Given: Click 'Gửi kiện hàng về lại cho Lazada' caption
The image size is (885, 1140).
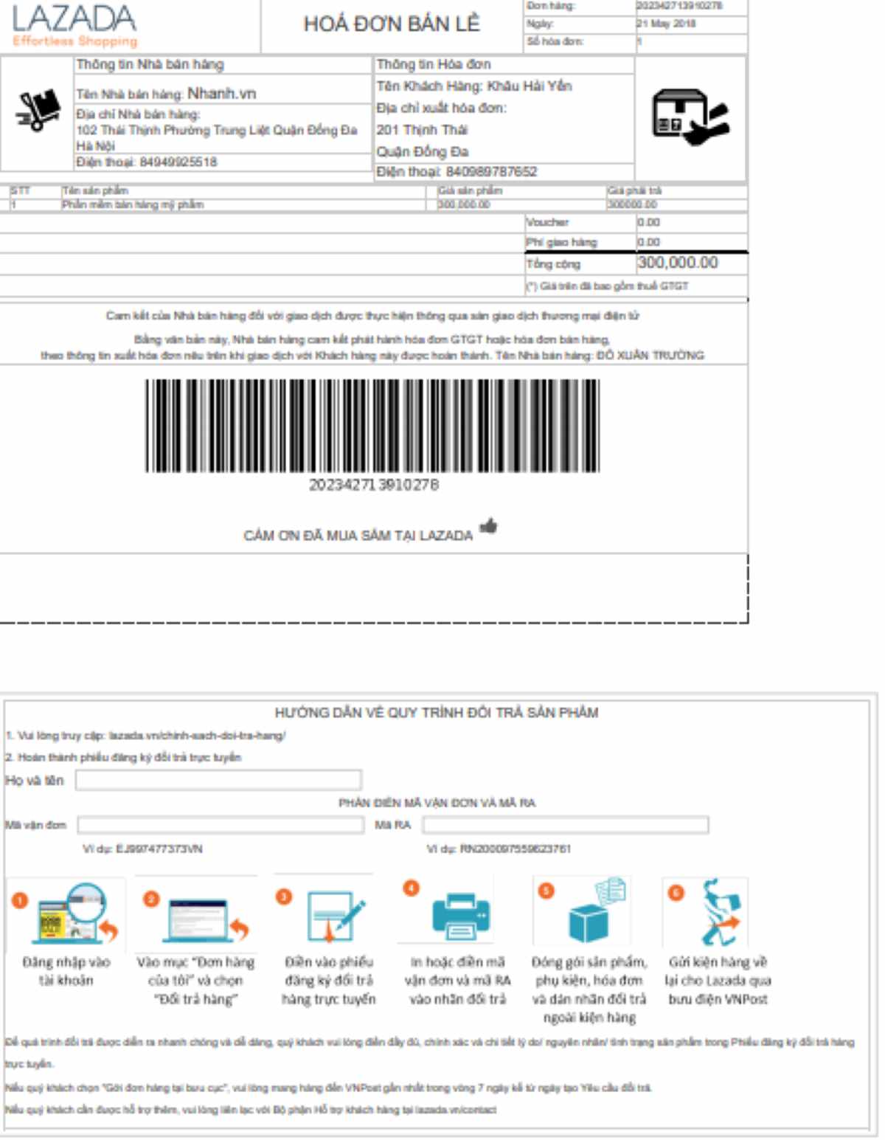Looking at the screenshot, I should pos(718,981).
